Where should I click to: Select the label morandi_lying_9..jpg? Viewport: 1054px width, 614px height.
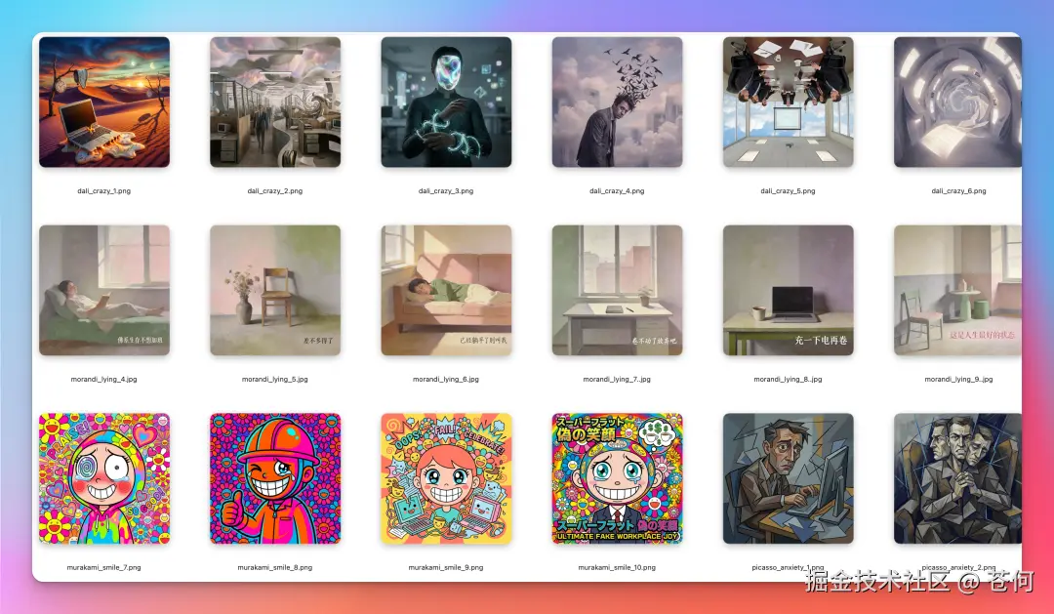[958, 380]
